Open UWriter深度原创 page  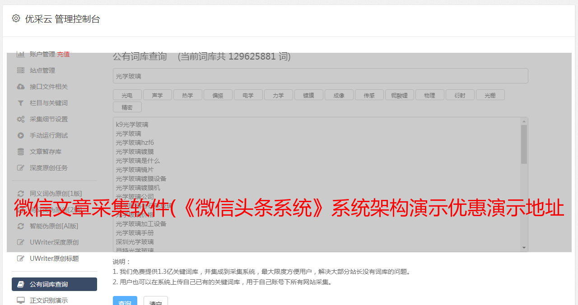54,242
